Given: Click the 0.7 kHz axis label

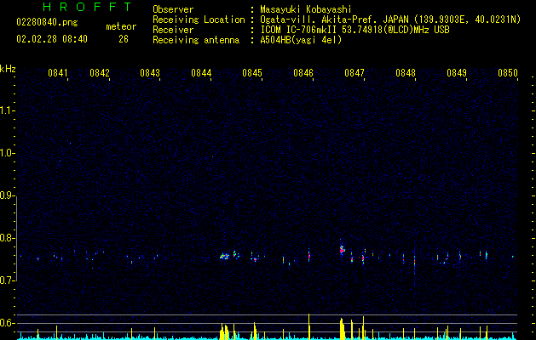Looking at the screenshot, I should [x=8, y=280].
